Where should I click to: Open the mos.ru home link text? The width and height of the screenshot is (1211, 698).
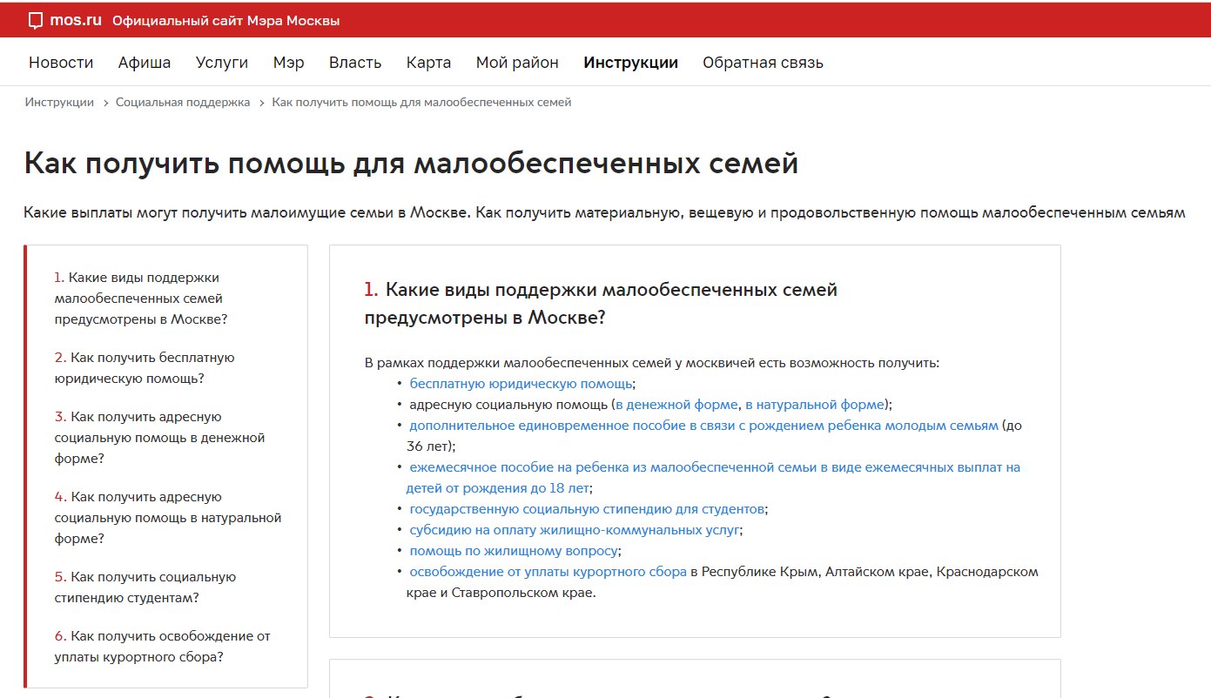click(x=76, y=20)
